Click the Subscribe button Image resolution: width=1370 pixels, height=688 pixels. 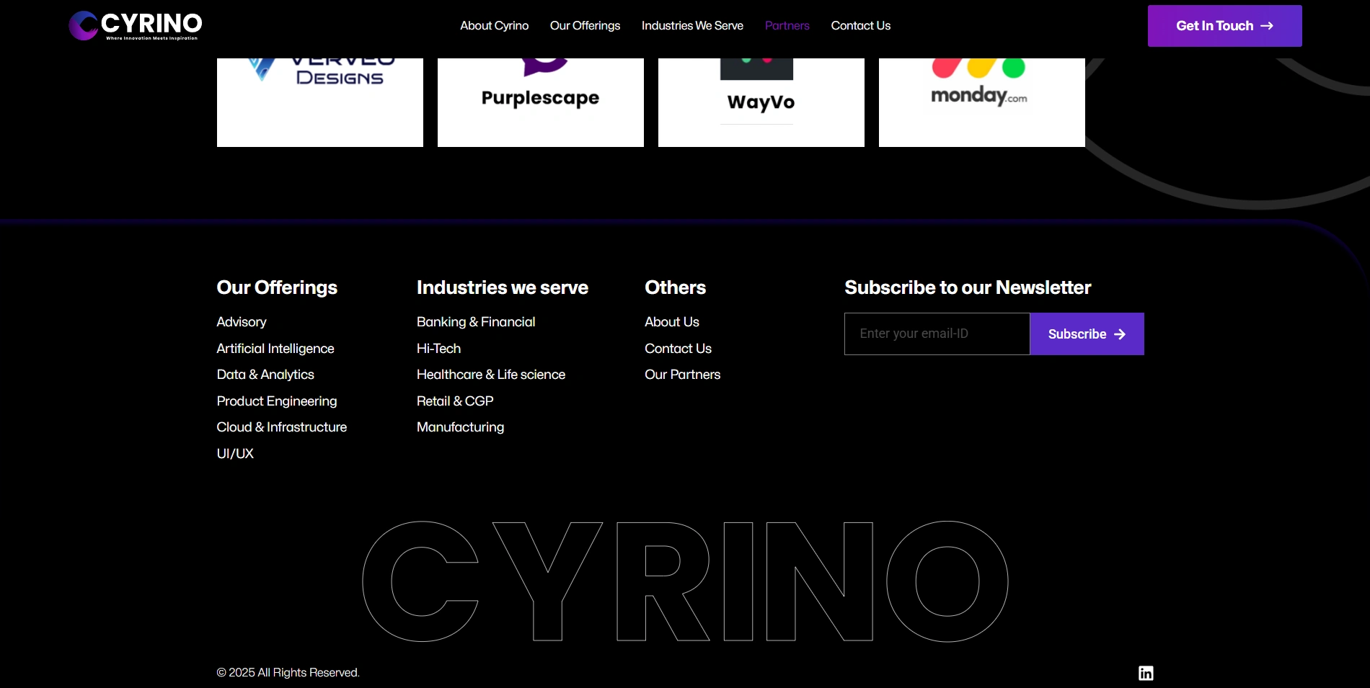[x=1087, y=334]
